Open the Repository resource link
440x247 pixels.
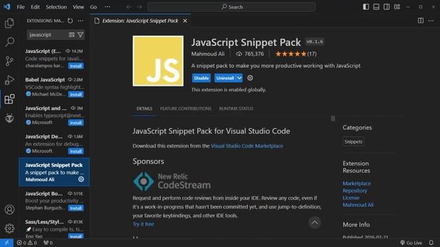tap(355, 191)
